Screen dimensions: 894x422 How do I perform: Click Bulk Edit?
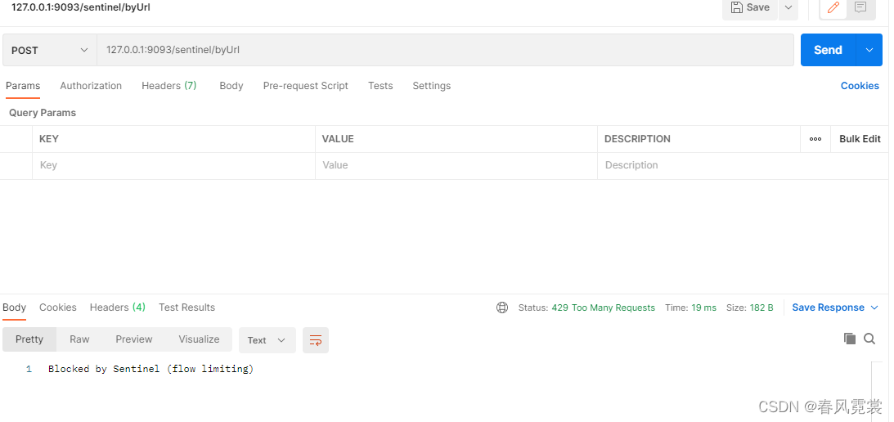coord(860,138)
